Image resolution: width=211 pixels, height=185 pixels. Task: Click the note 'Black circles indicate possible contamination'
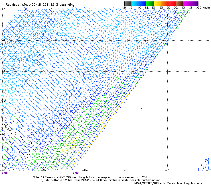(130, 180)
